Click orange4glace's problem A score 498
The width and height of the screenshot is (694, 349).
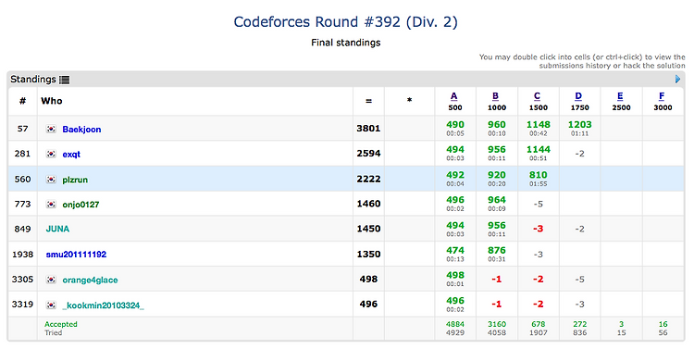pos(455,275)
